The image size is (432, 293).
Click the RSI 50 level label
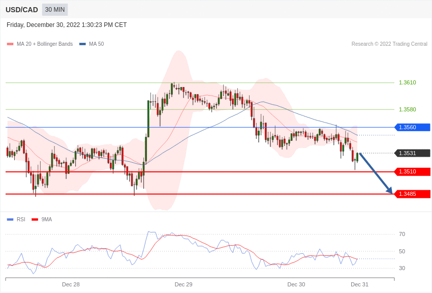click(402, 251)
